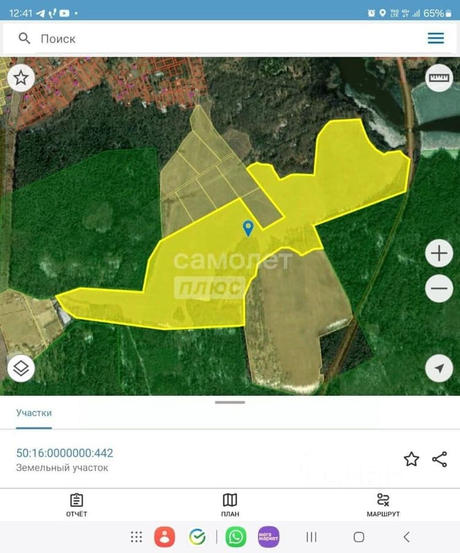Tap the Home navigation button
The image size is (460, 553).
(x=359, y=537)
